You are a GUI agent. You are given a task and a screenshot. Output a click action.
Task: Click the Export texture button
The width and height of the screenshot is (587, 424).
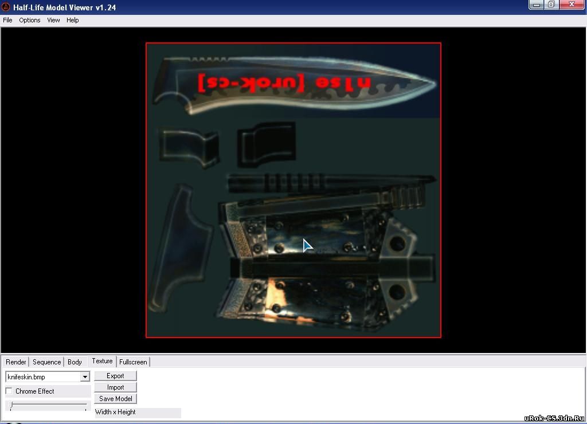click(115, 376)
